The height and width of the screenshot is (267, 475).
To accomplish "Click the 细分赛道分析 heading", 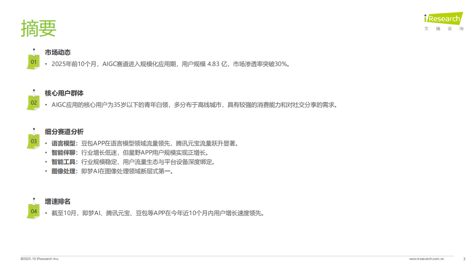I will tap(64, 132).
